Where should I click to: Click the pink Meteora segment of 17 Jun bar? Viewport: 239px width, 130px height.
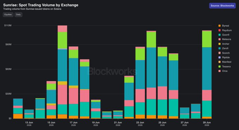pos(73,96)
